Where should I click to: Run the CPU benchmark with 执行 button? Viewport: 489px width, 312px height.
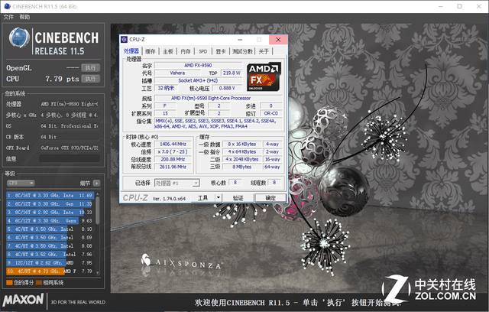90,78
